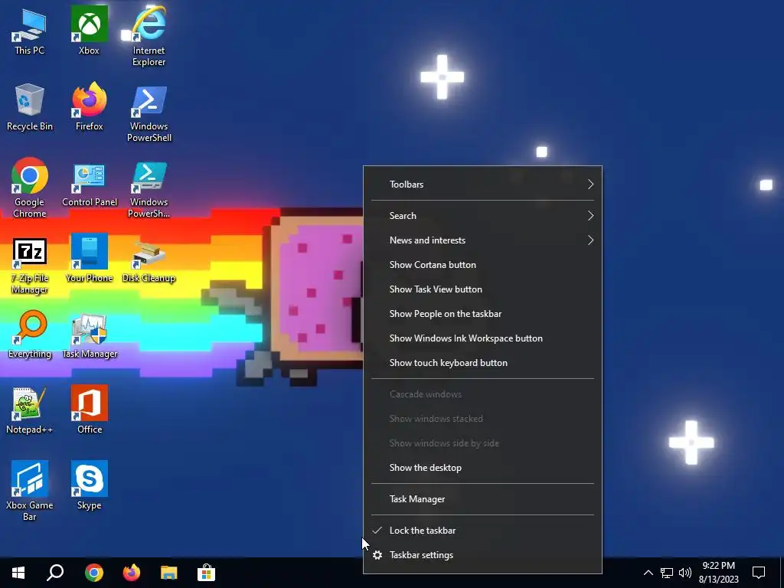Expand News and interests submenu
784x588 pixels.
click(x=482, y=240)
